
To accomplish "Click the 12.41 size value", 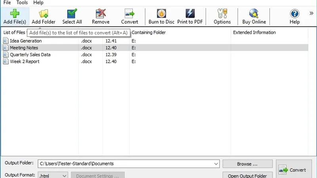I will [x=111, y=41].
